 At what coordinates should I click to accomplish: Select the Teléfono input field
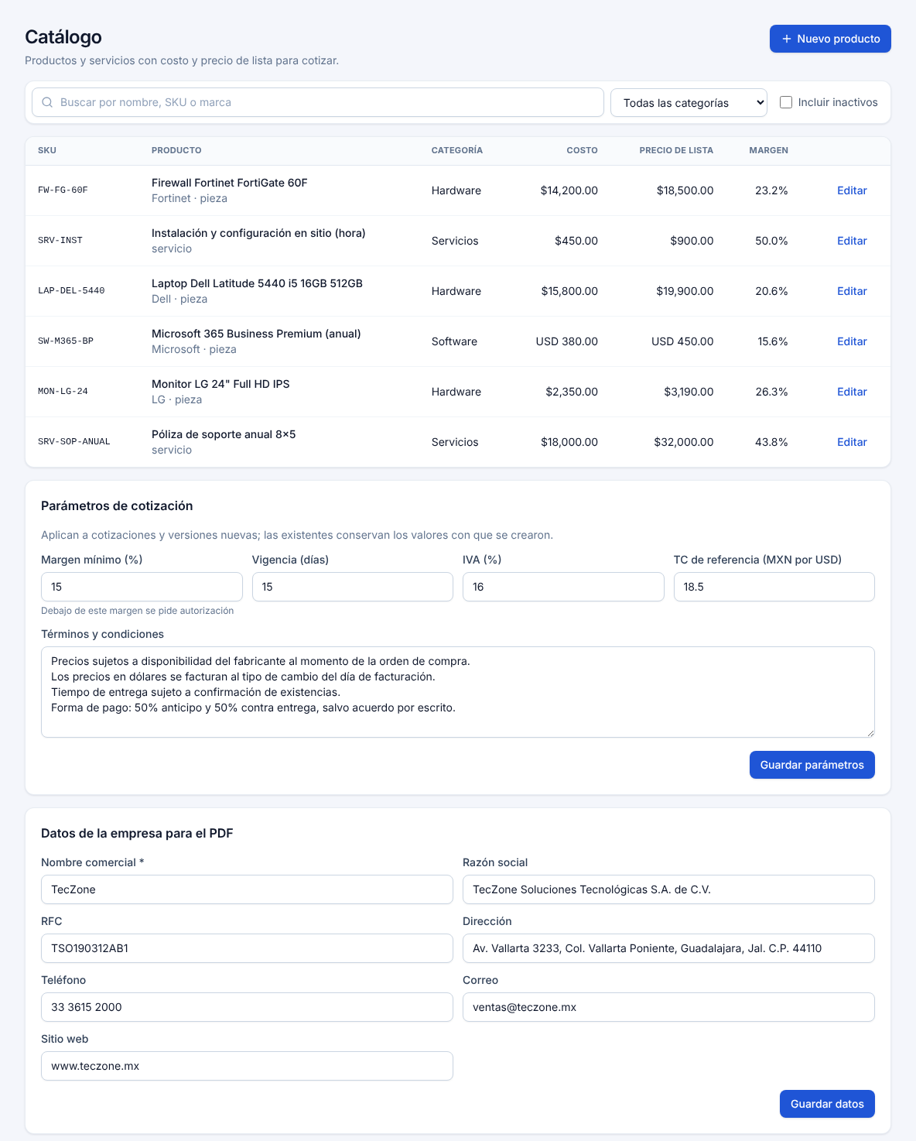247,1007
